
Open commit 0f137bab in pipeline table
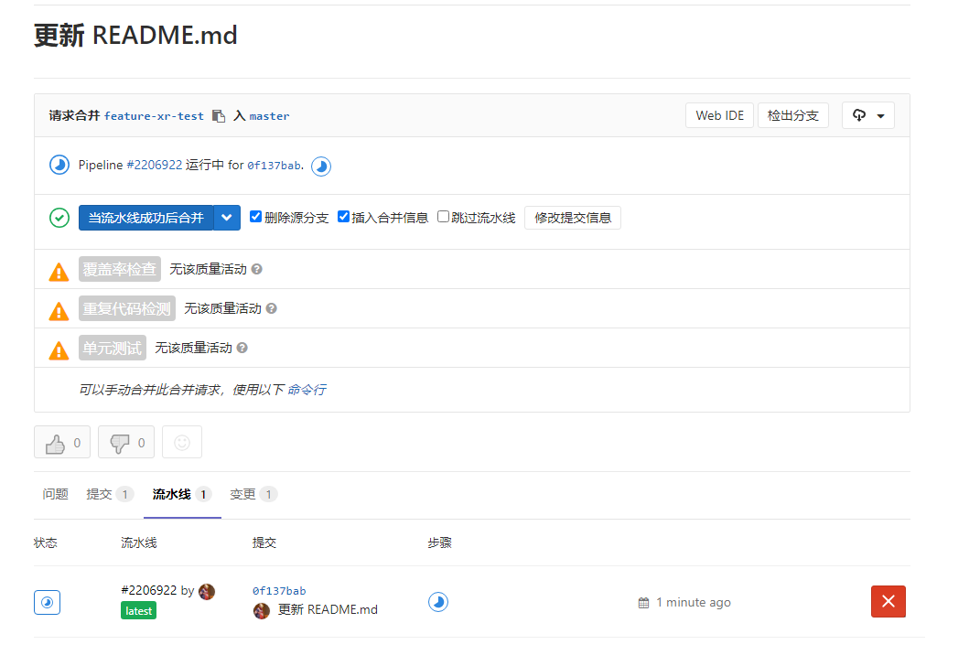[279, 591]
